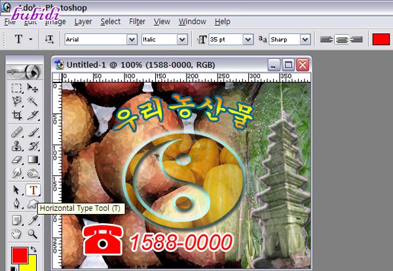The width and height of the screenshot is (393, 271).
Task: Select the Hand tool
Action: [16, 234]
